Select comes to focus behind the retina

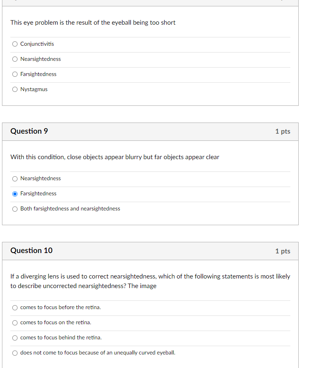pyautogui.click(x=15, y=338)
